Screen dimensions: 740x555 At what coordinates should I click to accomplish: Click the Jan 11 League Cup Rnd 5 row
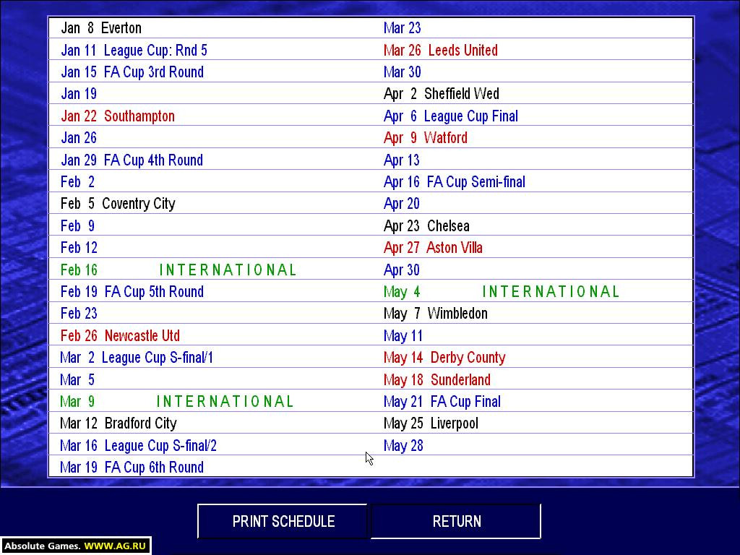[x=134, y=51]
